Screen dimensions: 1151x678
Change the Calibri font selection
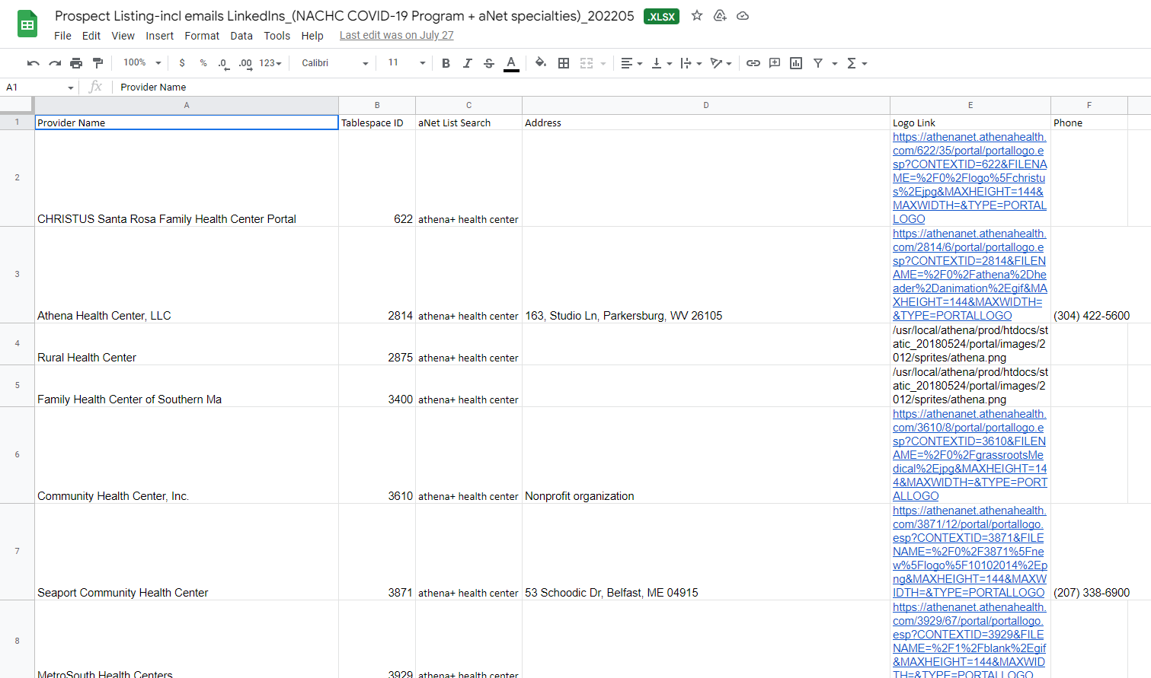coord(335,63)
